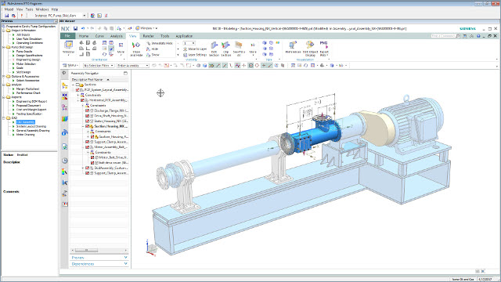
Task: Uncheck Drive_Shaft_Housing component checkbox
Action: coord(87,116)
